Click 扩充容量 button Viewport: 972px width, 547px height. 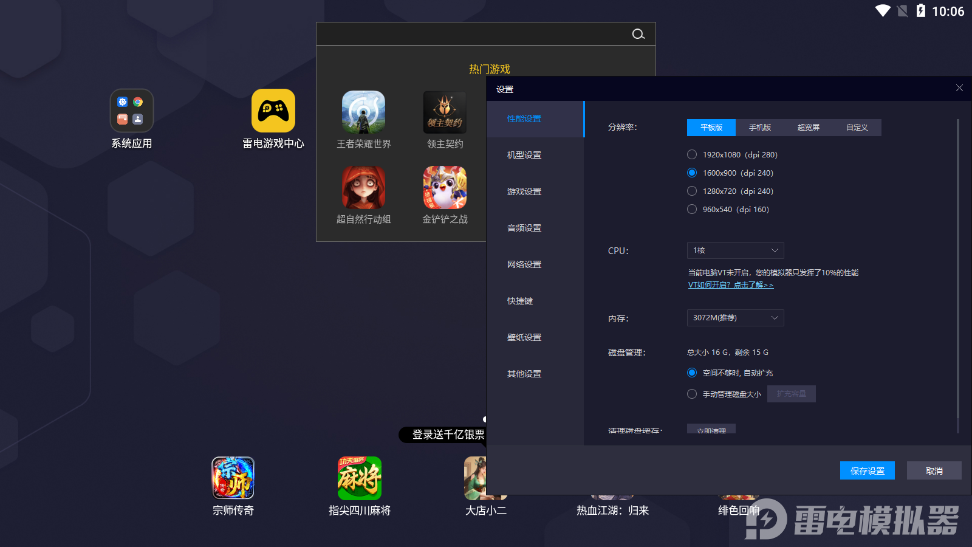coord(792,394)
